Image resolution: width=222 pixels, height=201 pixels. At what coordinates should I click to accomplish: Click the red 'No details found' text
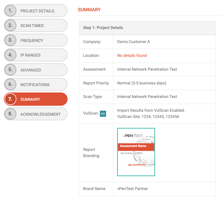pos(132,55)
